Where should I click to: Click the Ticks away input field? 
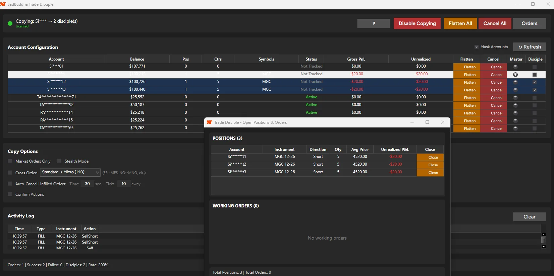(124, 184)
